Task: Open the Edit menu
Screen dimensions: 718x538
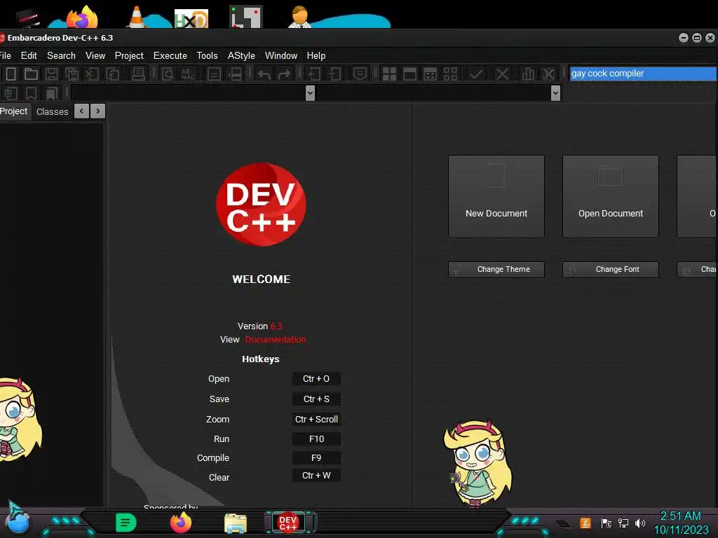Action: coord(29,55)
